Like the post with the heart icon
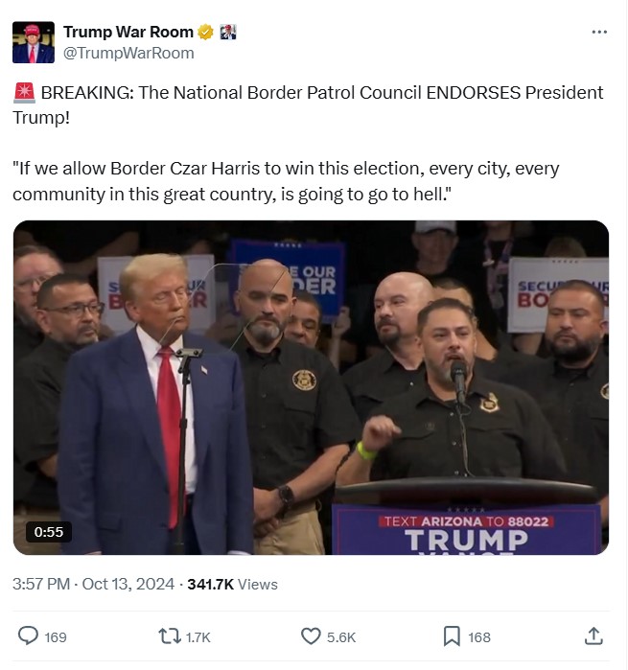 [311, 636]
